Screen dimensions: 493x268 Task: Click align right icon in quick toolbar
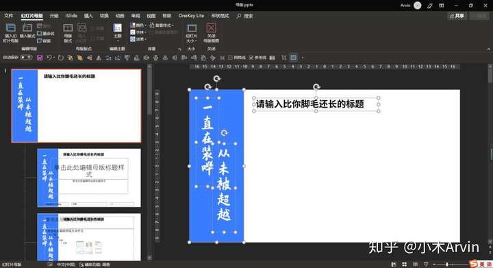point(194,58)
